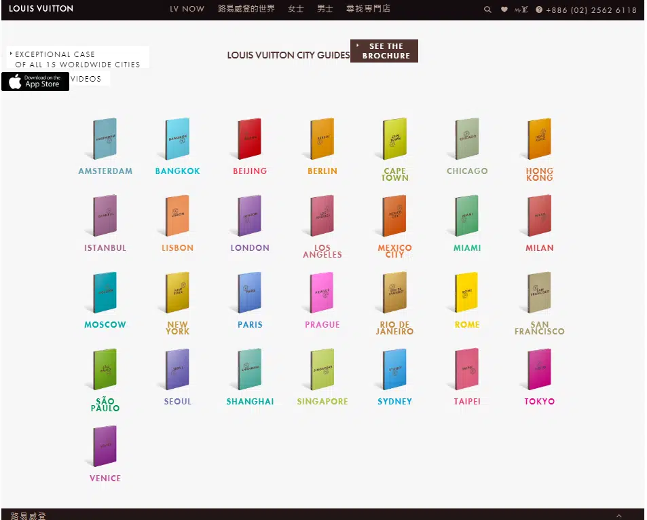Open the São Paulo city label

[105, 404]
